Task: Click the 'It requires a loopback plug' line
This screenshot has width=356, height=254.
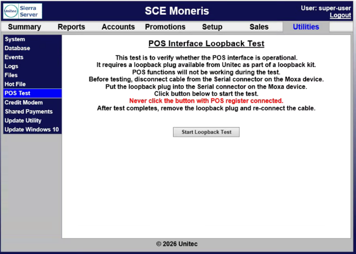Action: (206, 65)
